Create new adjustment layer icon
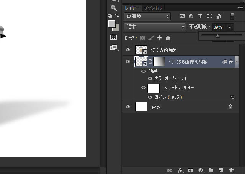 click(201, 170)
